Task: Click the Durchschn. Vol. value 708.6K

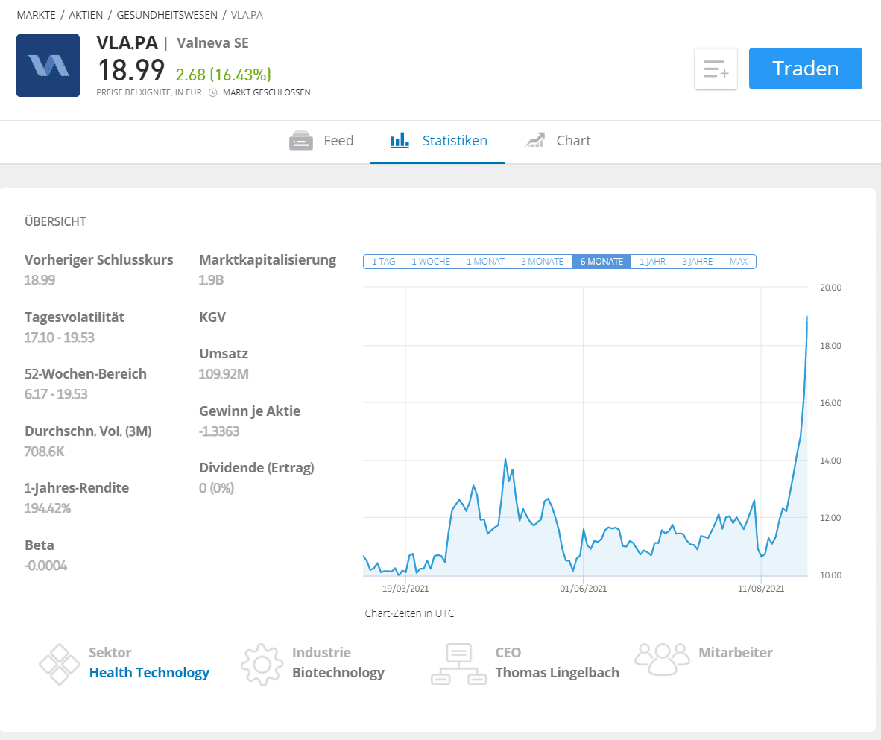Action: pos(45,451)
